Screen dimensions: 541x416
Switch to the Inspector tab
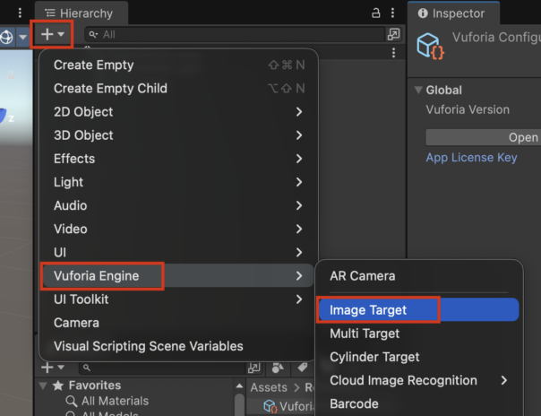click(451, 13)
